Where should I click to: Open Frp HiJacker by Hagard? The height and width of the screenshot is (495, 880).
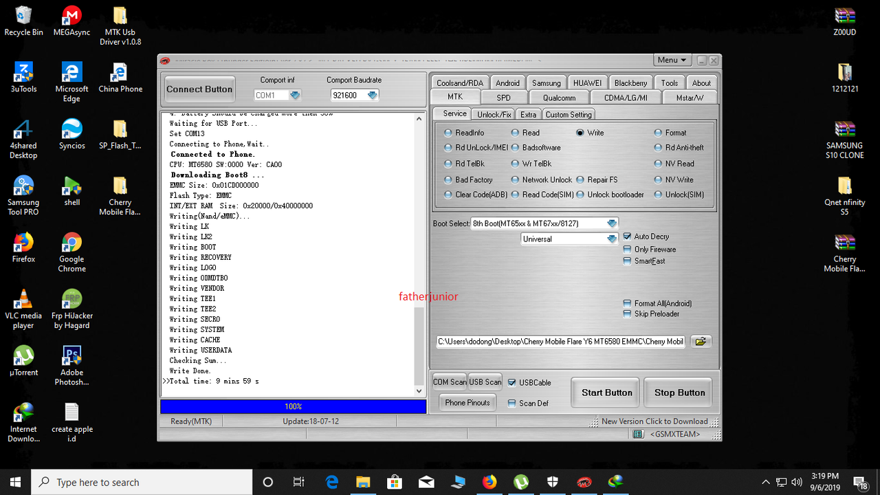pyautogui.click(x=72, y=309)
